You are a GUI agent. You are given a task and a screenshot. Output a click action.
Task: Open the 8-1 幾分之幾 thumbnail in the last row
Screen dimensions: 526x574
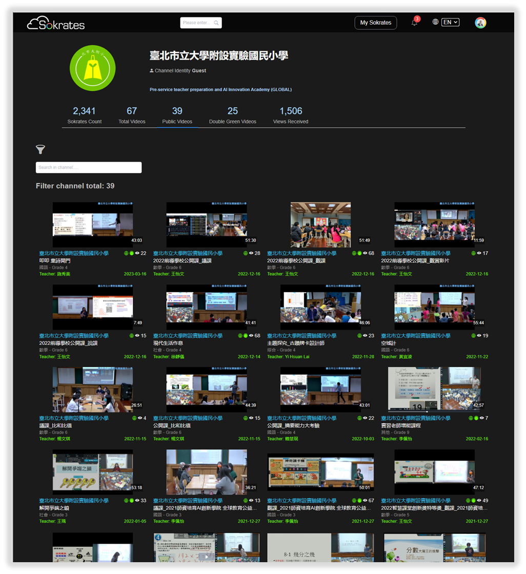(320, 548)
